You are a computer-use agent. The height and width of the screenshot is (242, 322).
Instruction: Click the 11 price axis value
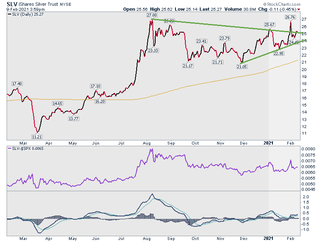304,133
